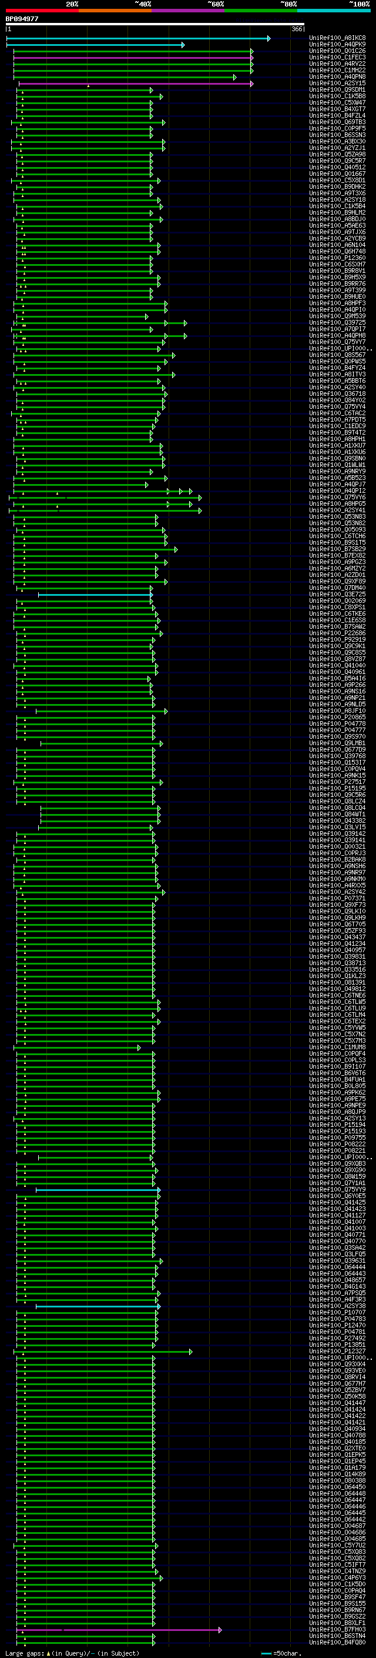Select label UniRef100_A2SY15
The height and width of the screenshot is (1658, 376).
click(x=337, y=83)
